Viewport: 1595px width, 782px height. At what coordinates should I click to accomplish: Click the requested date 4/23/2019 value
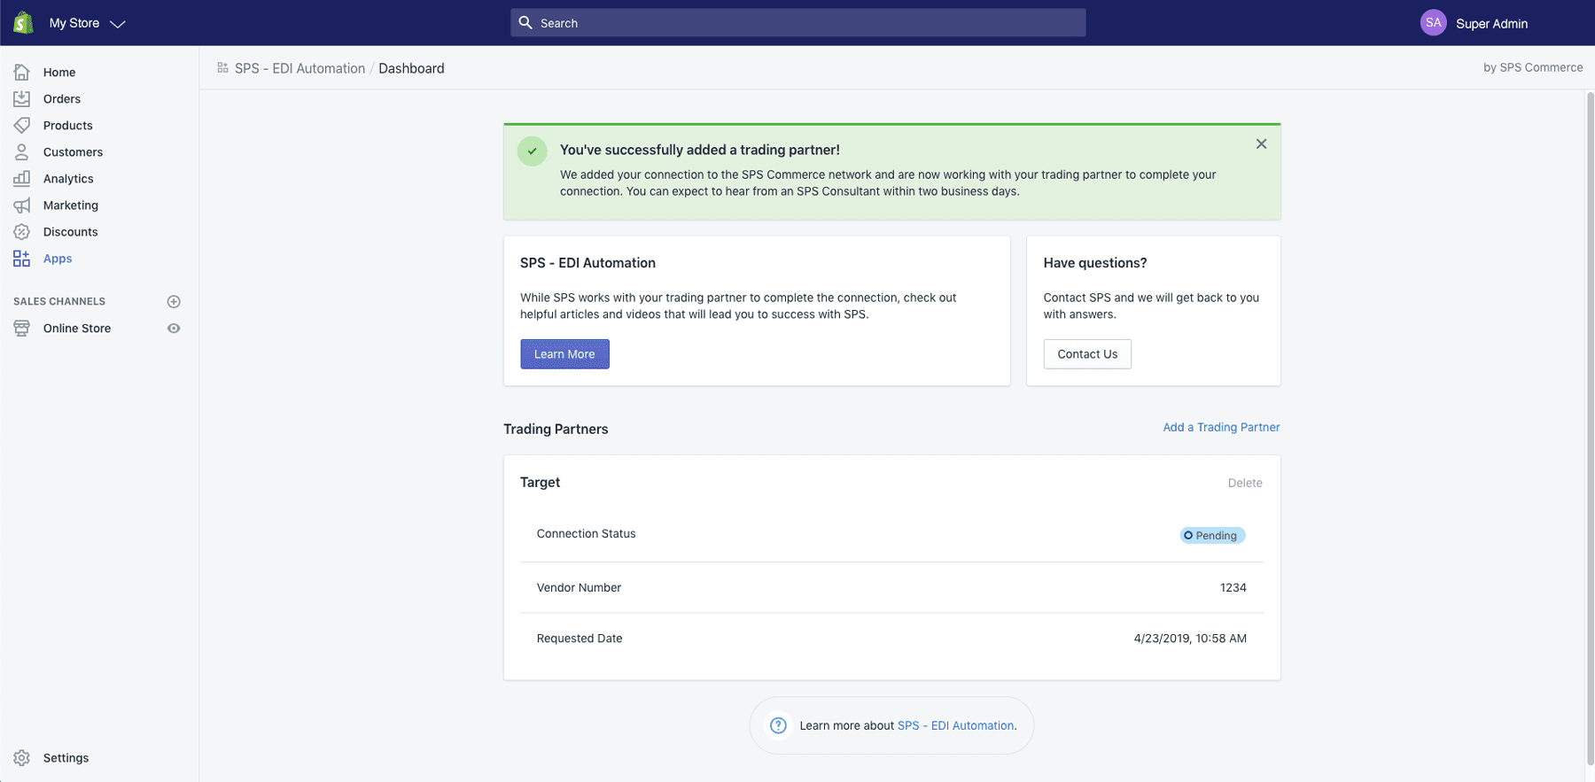click(x=1190, y=639)
